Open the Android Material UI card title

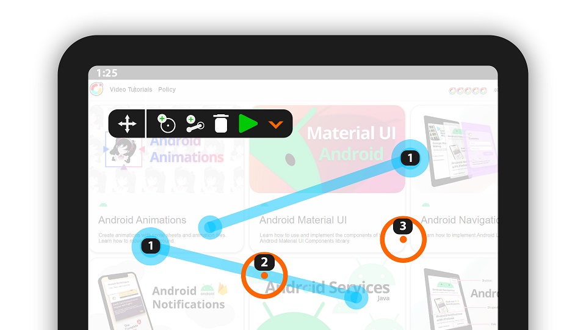coord(303,220)
